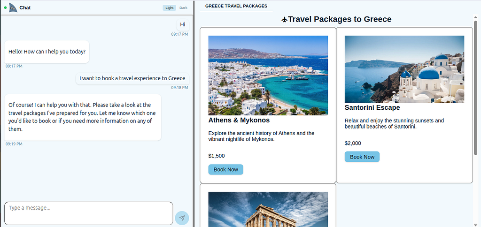Viewport: 481px width, 227px height.
Task: Click the 'Hi' chat message bubble
Action: [x=183, y=24]
